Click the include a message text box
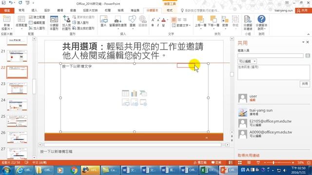Viewport: 312px width, 175px height. (273, 72)
